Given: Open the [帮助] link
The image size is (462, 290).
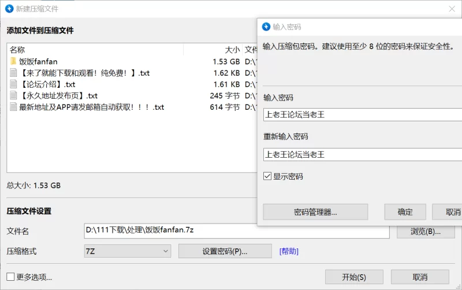Looking at the screenshot, I should coord(289,251).
